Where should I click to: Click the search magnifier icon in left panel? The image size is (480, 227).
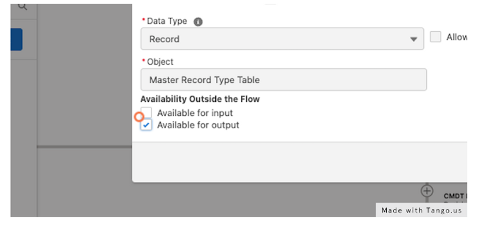(x=23, y=6)
